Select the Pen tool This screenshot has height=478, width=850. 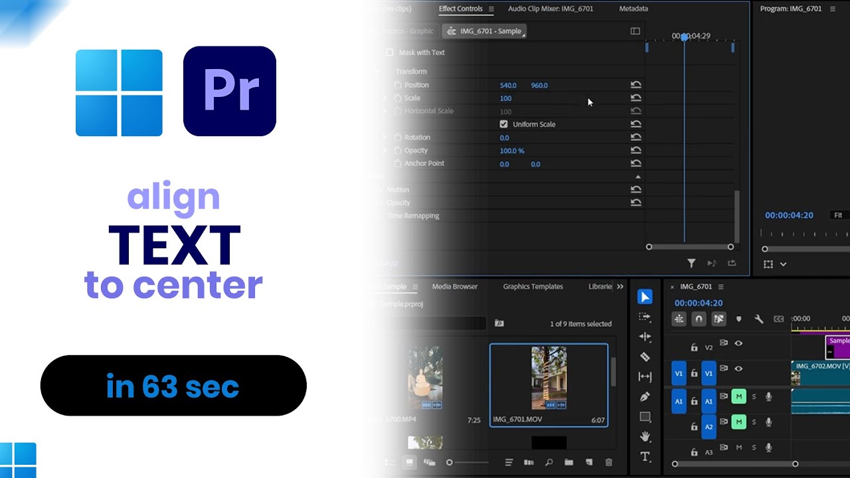(645, 396)
